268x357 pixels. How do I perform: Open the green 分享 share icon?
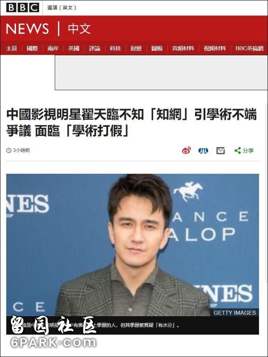244,150
